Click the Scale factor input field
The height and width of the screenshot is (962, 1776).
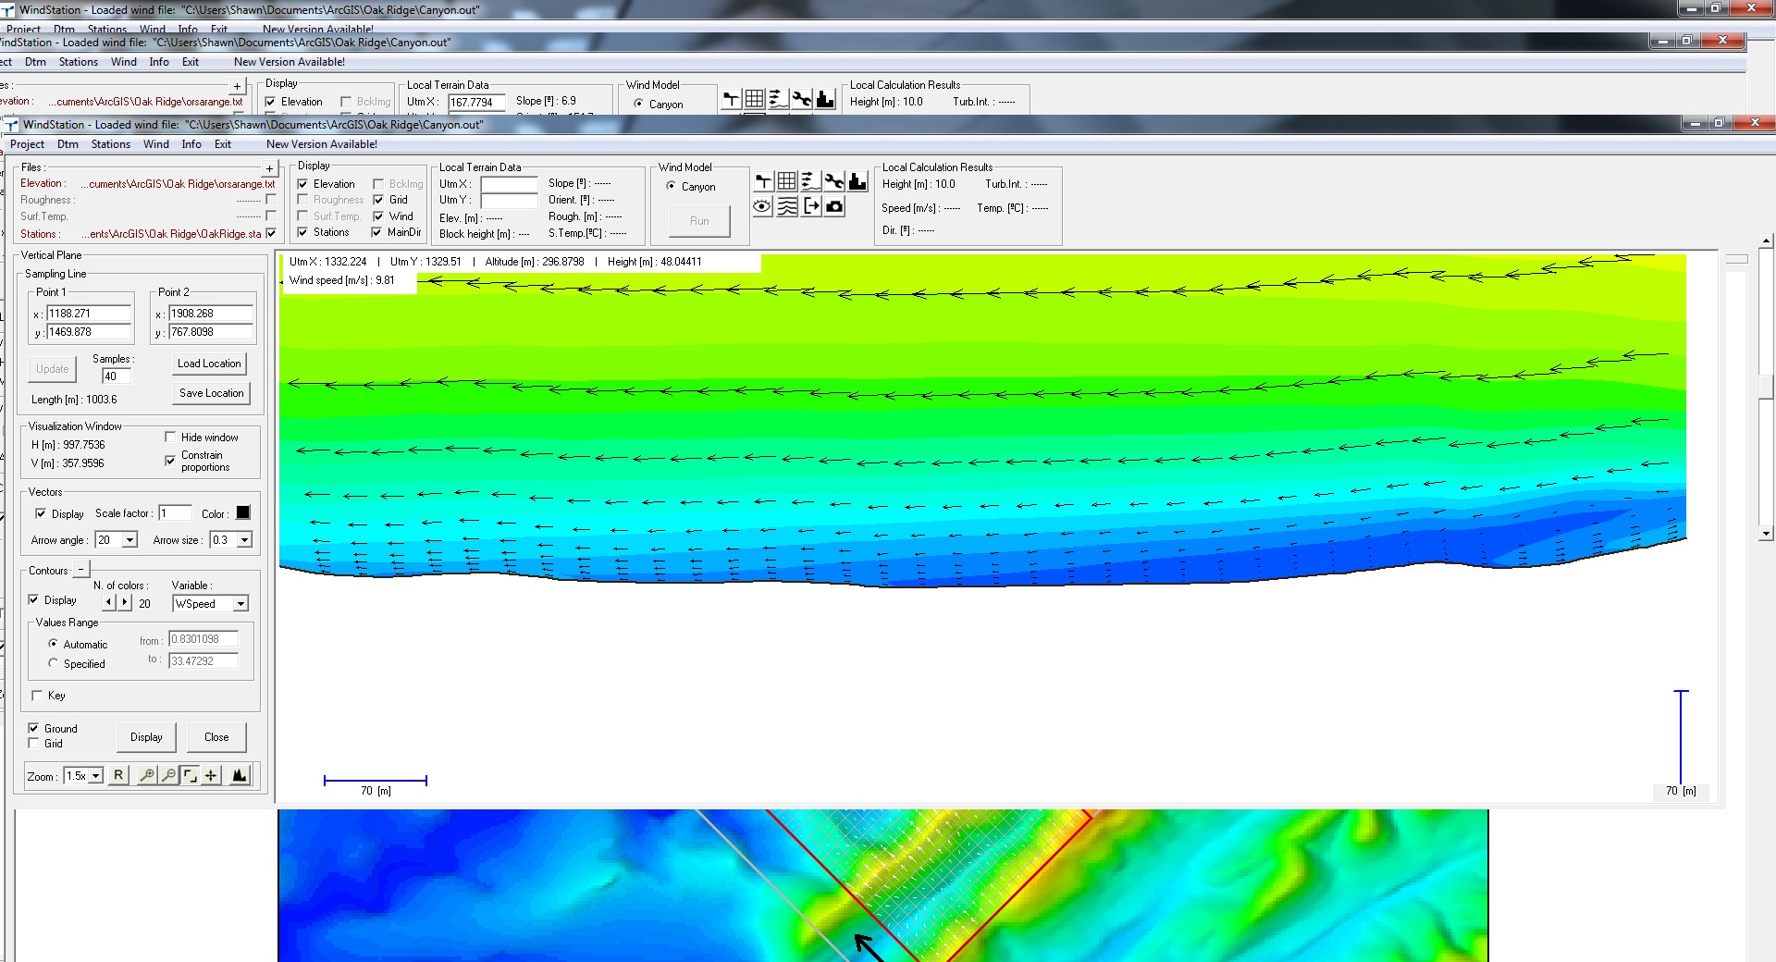click(x=175, y=513)
